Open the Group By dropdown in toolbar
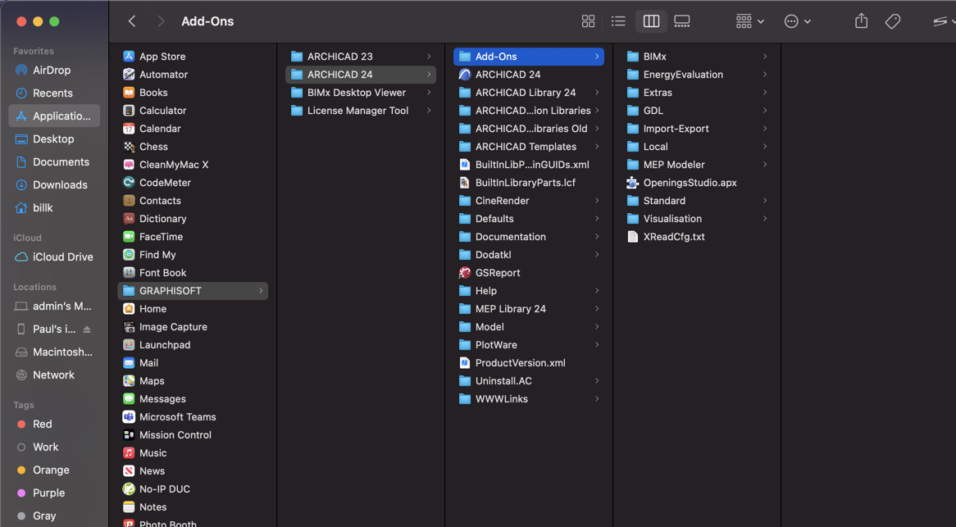Image resolution: width=956 pixels, height=527 pixels. coord(749,21)
